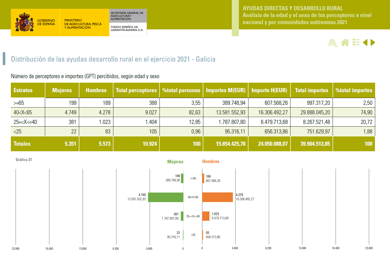
Task: Select the Mujeres column header
Action: pyautogui.click(x=62, y=90)
